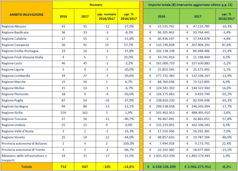This screenshot has height=171, width=238.
Task: Click the Importo totale (€) header
Action: pos(190,5)
